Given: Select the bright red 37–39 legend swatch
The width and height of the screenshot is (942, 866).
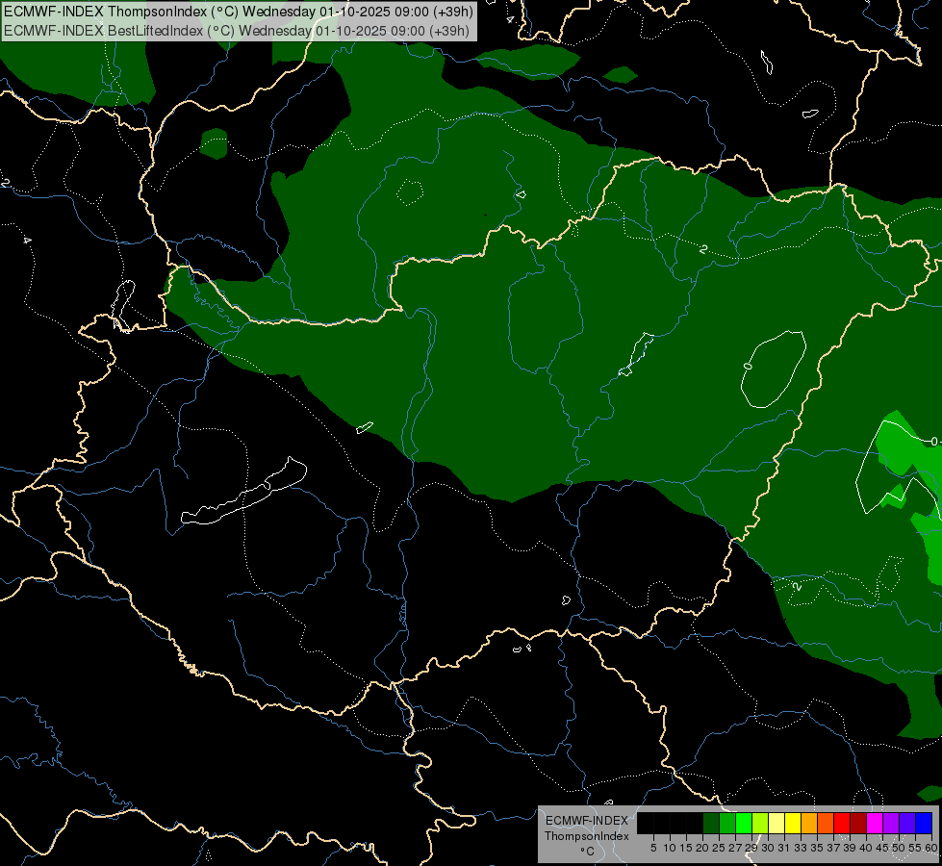Looking at the screenshot, I should tap(842, 823).
